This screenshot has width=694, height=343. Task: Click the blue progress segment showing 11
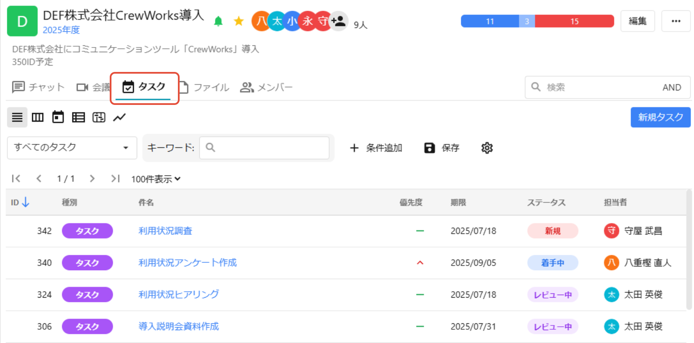[490, 21]
